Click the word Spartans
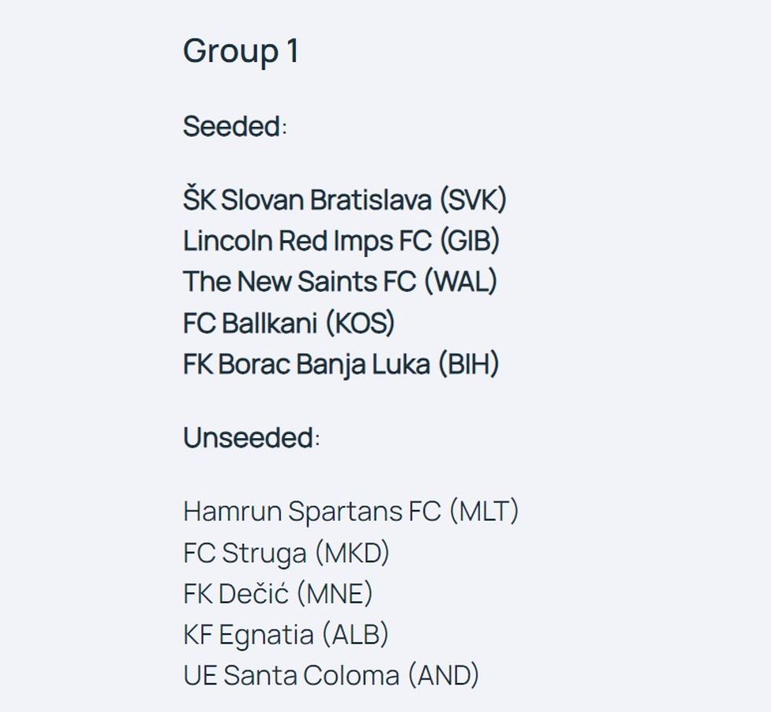The image size is (771, 712). 345,511
